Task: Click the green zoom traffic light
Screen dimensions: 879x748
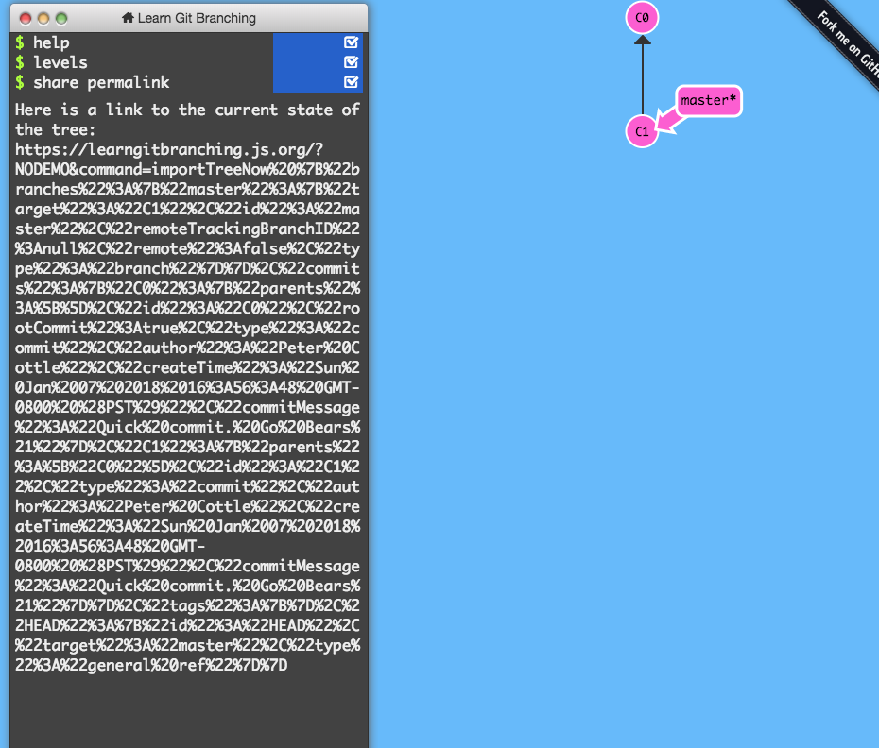Action: (x=62, y=17)
